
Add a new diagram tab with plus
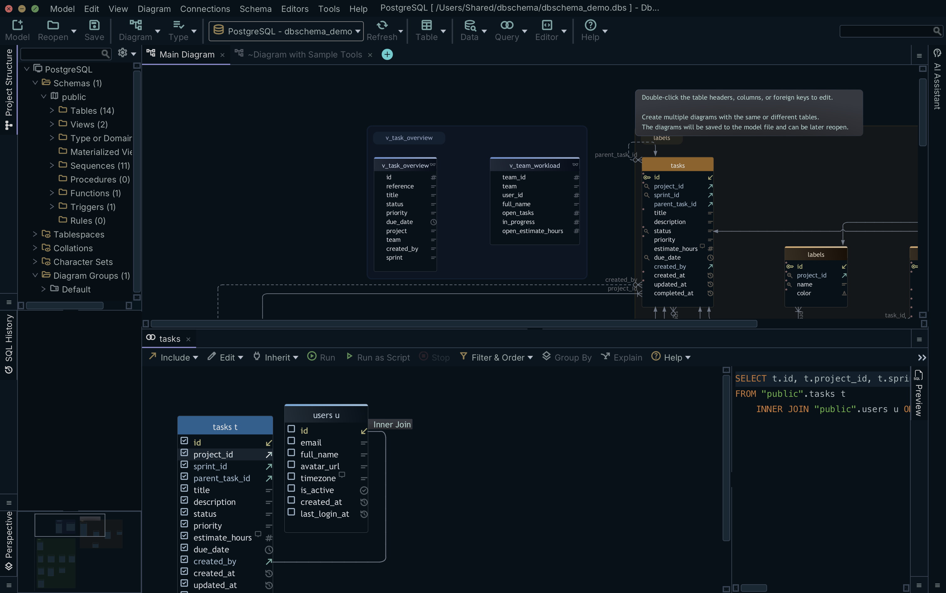pos(387,54)
